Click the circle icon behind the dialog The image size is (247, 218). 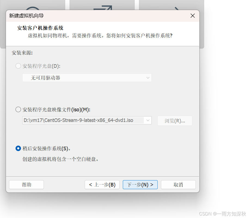pos(33,8)
